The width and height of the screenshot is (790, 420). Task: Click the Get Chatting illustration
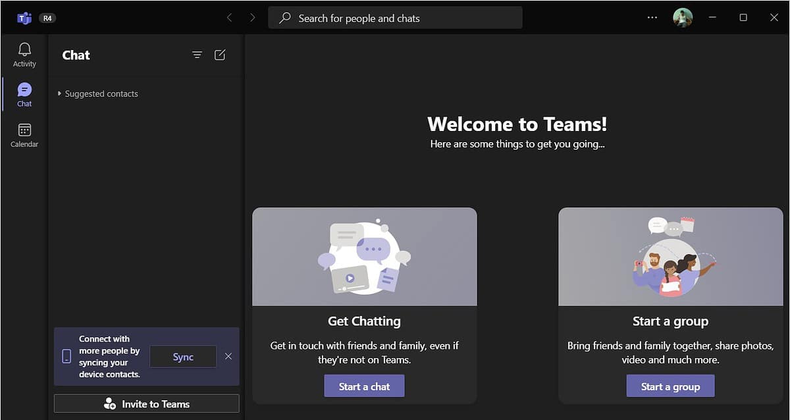364,257
